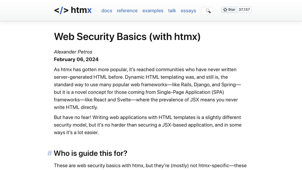Click the date 'February 06, 2024'
The image size is (302, 170).
tap(76, 59)
